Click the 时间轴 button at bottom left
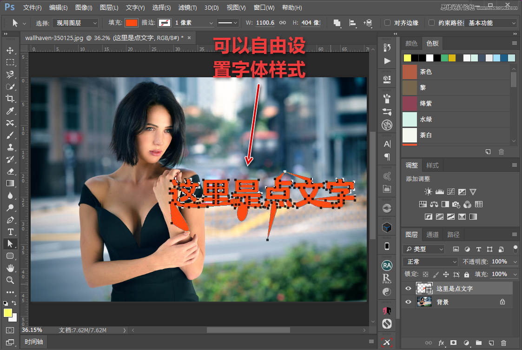The image size is (522, 350). [x=33, y=341]
